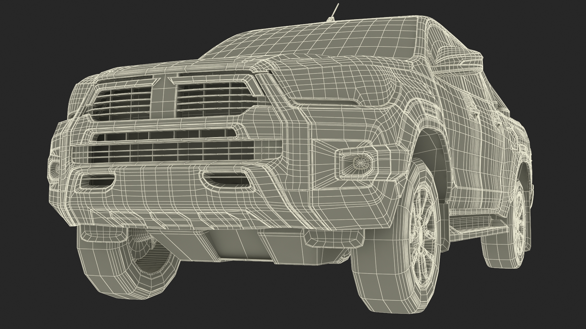Select the side step running board
The height and width of the screenshot is (329, 586).
476,230
